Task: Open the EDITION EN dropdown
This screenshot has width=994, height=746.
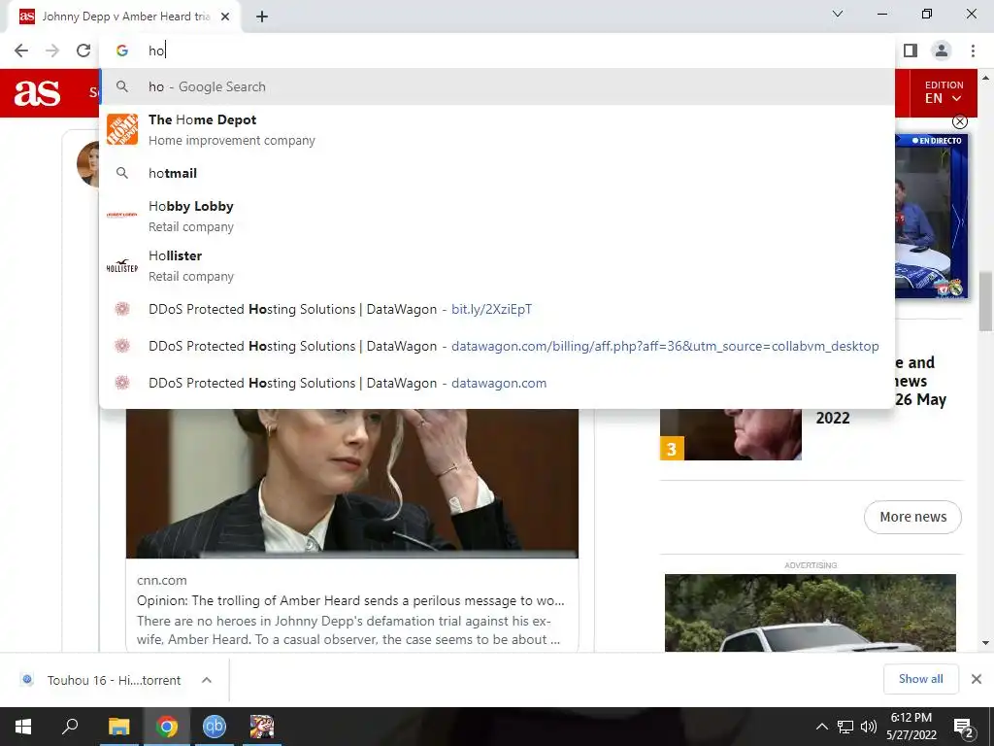Action: tap(944, 92)
